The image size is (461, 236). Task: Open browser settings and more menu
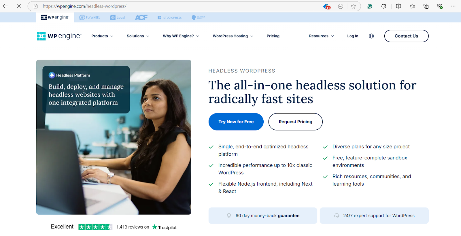[x=453, y=6]
